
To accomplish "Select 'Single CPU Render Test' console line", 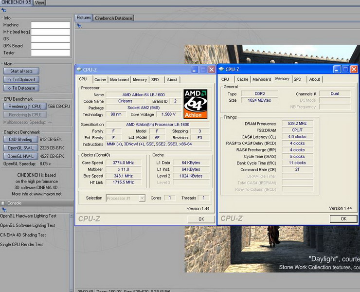I will (x=21, y=244).
